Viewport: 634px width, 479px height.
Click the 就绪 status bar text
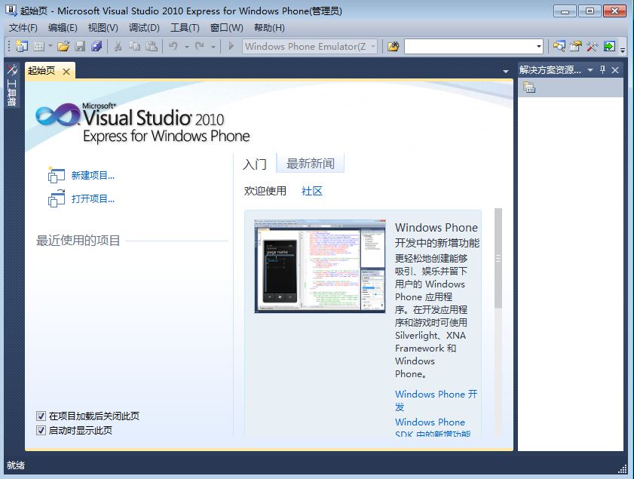16,465
